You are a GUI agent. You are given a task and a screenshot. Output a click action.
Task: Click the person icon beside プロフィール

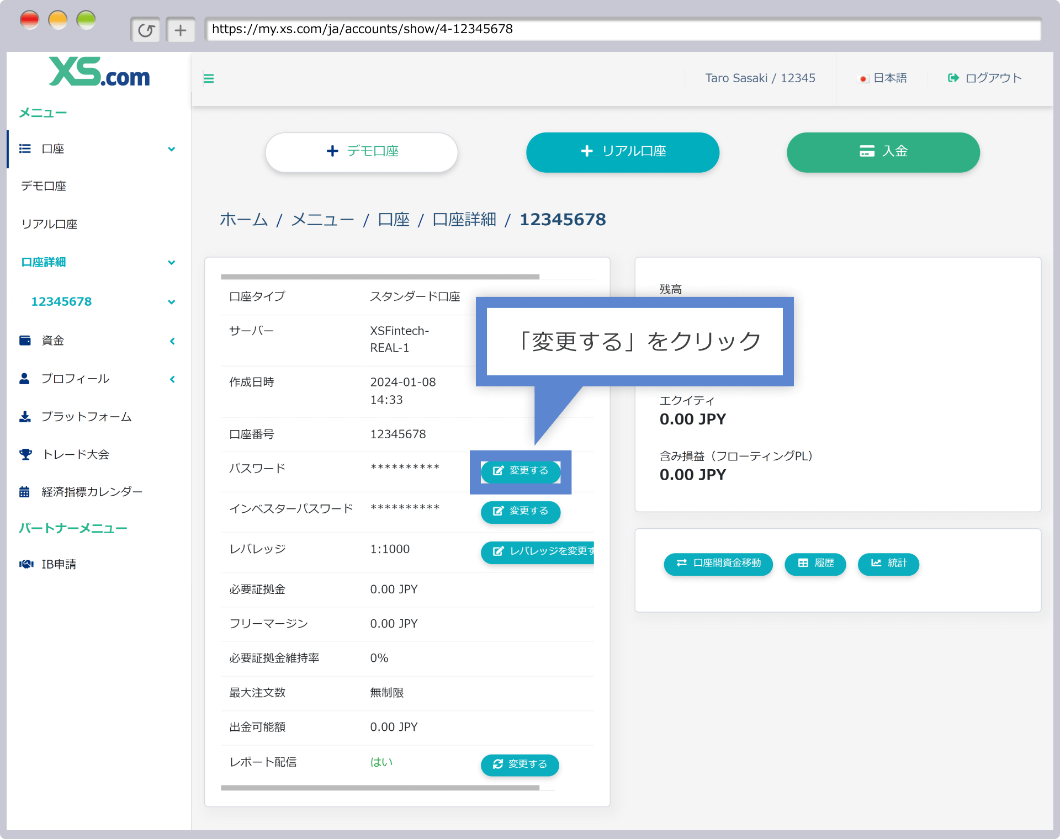[24, 378]
